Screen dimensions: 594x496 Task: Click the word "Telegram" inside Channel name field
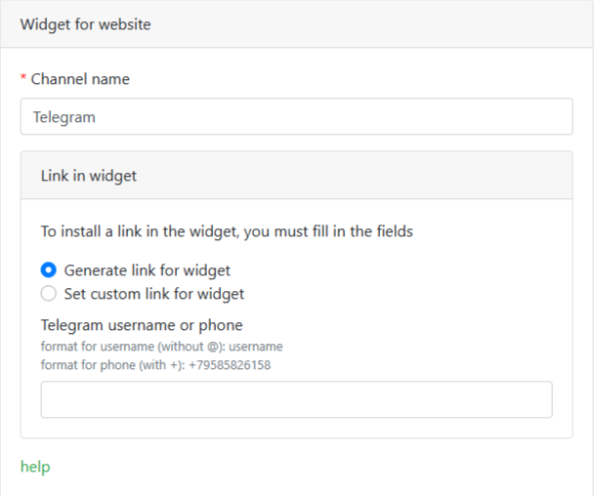(64, 117)
